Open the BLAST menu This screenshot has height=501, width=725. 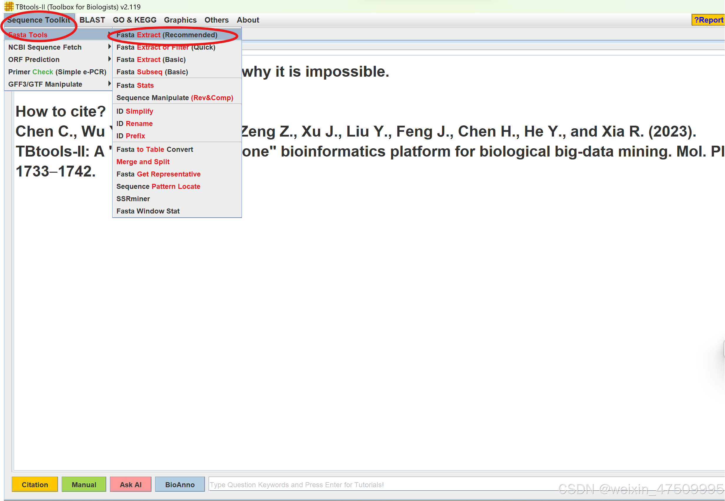pyautogui.click(x=92, y=20)
